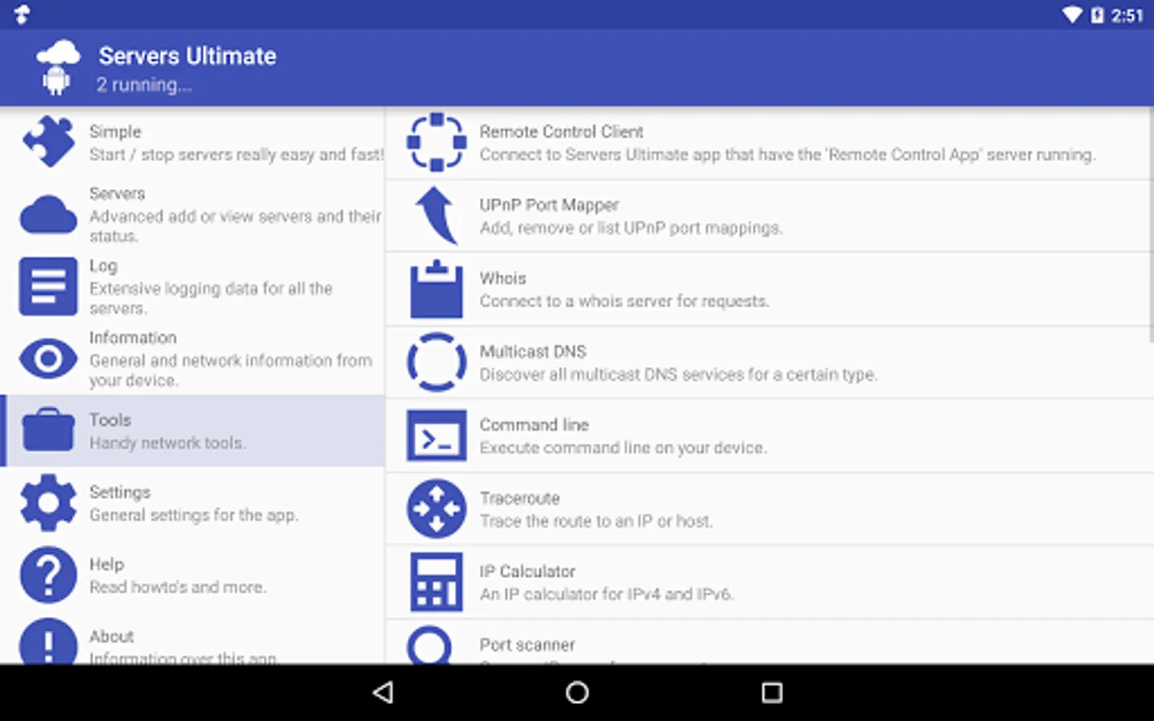Open the Settings gear icon
1154x721 pixels.
click(48, 502)
